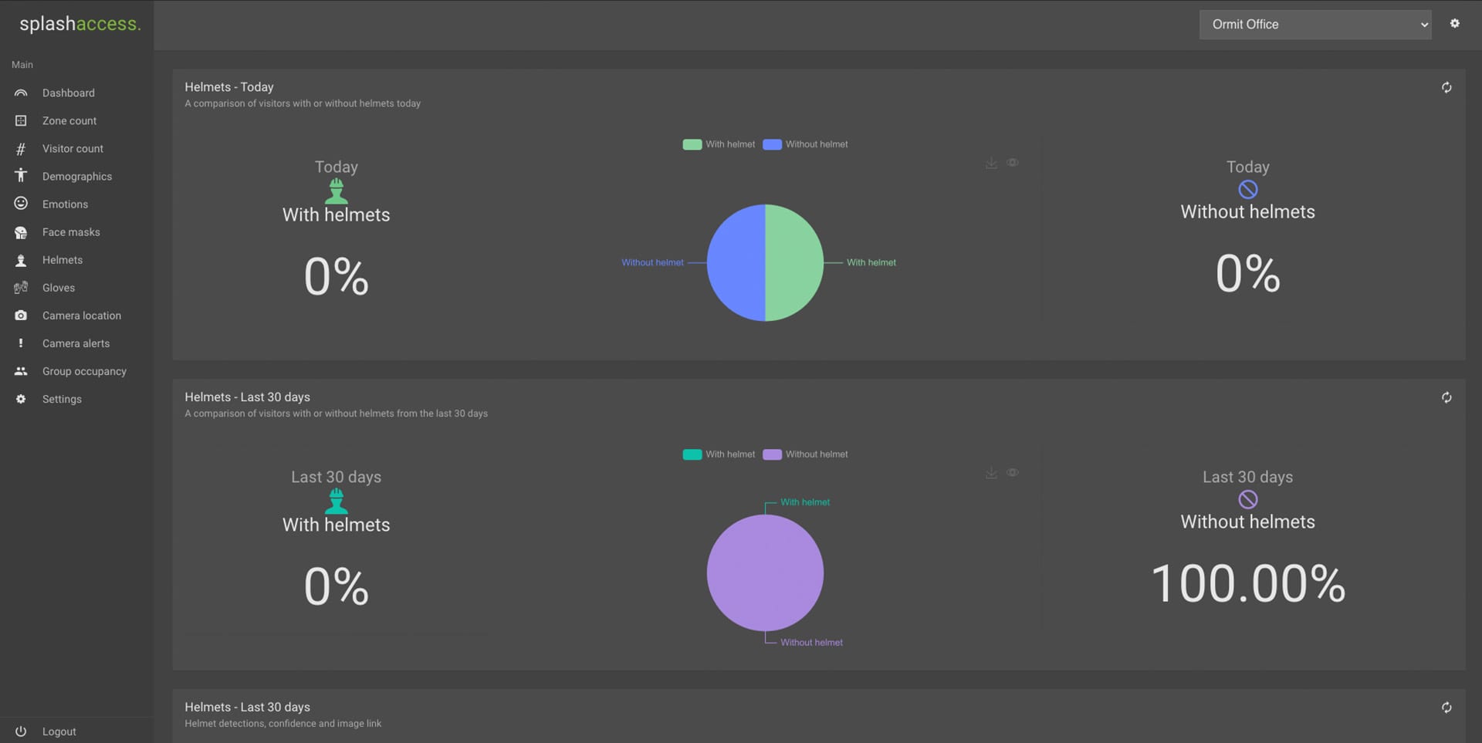Click the teal helmet worker icon under Last 30 days

pos(336,501)
